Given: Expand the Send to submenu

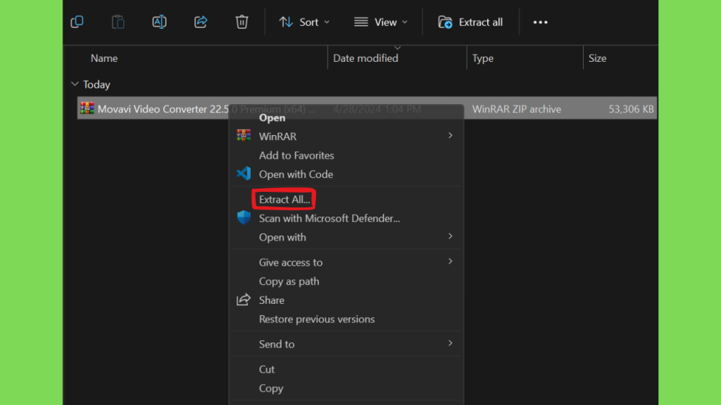Looking at the screenshot, I should coord(346,344).
